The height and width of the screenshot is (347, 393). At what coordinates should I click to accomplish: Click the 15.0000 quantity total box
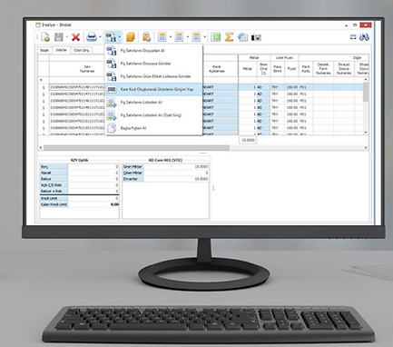[248, 140]
